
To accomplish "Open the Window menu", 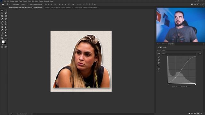I will tap(46, 1).
